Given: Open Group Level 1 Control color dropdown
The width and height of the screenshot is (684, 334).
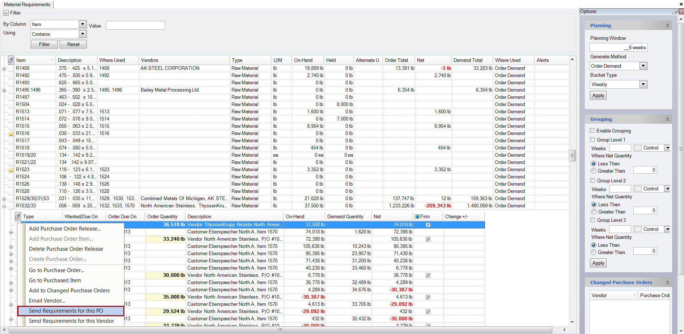Looking at the screenshot, I should click(667, 148).
